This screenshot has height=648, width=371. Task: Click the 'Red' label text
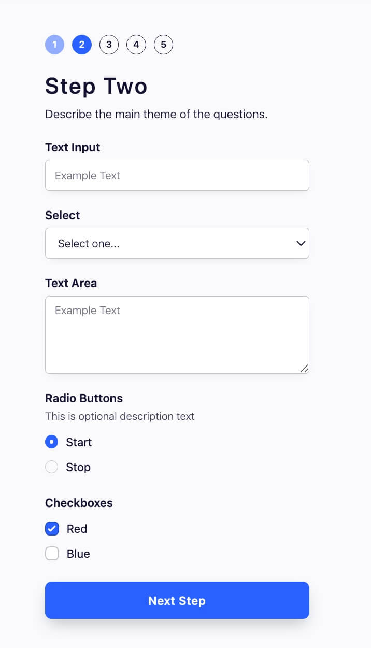(x=76, y=528)
